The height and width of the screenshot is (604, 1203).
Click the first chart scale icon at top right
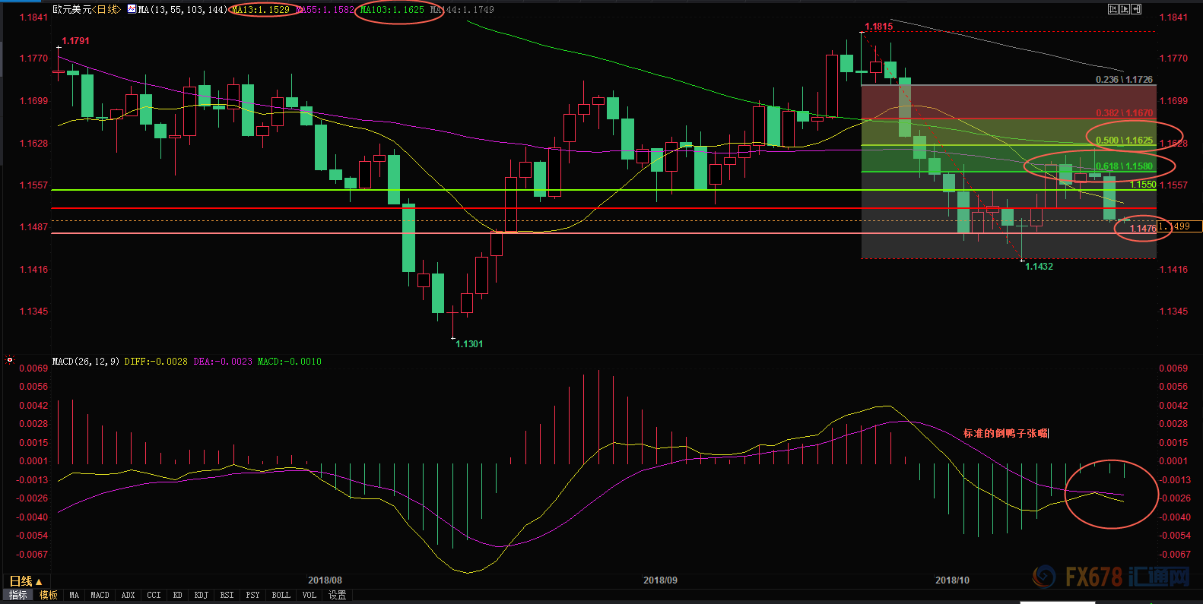pyautogui.click(x=1113, y=9)
